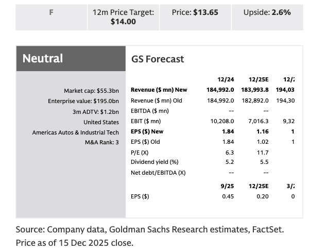Image resolution: width=310 pixels, height=252 pixels.
Task: Select the Dividend yield (%) row label
Action: pos(156,162)
